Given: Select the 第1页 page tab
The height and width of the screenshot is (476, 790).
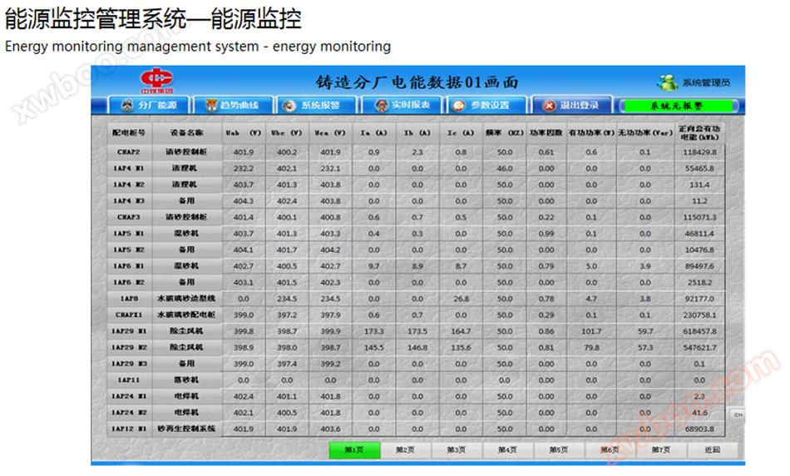Looking at the screenshot, I should point(354,449).
